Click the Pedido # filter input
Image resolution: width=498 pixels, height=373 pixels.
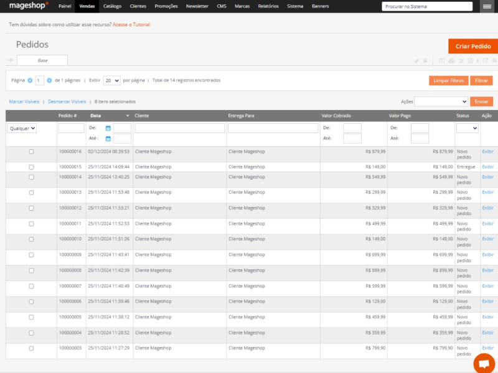(71, 128)
